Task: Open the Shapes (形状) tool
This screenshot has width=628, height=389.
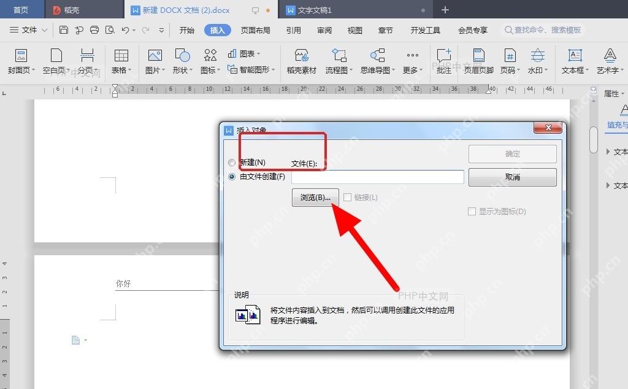Action: 182,61
